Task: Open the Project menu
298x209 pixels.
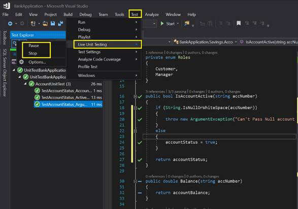Action: coord(50,14)
